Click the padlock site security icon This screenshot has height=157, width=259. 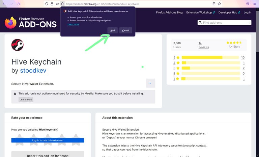pos(52,4)
